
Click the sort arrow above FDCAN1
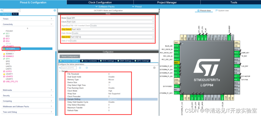coord(27,28)
